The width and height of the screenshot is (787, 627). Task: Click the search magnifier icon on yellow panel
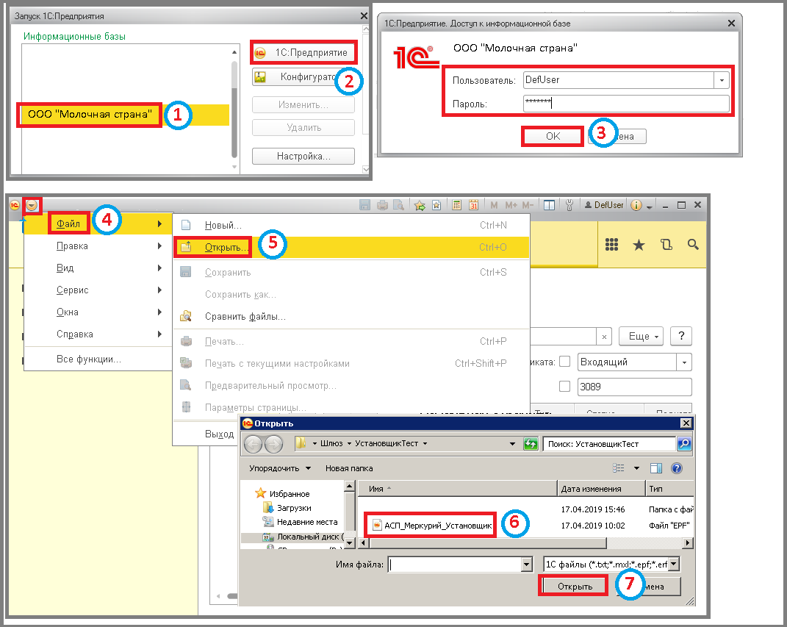click(693, 245)
